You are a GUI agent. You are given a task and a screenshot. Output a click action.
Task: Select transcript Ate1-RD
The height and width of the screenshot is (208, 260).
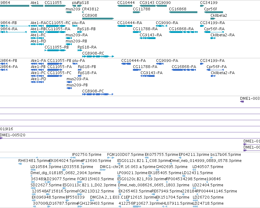click(38, 41)
